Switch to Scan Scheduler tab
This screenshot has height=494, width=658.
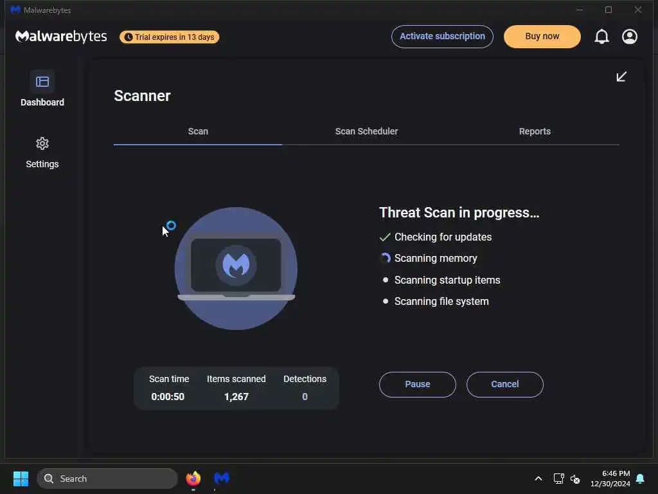(366, 131)
